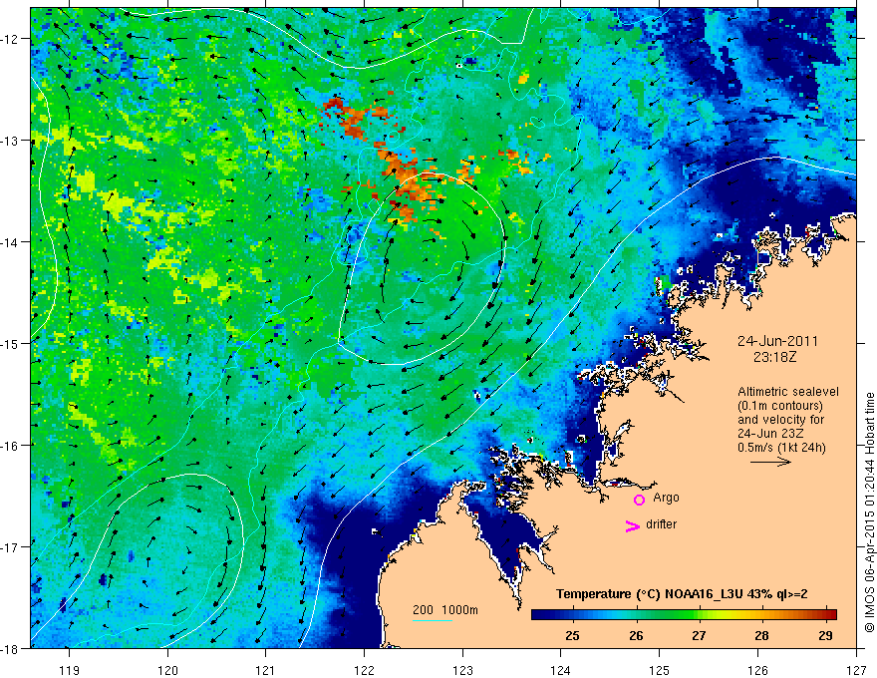
Task: Click the 'Altimetric sealevel' caption line
Action: (x=788, y=392)
